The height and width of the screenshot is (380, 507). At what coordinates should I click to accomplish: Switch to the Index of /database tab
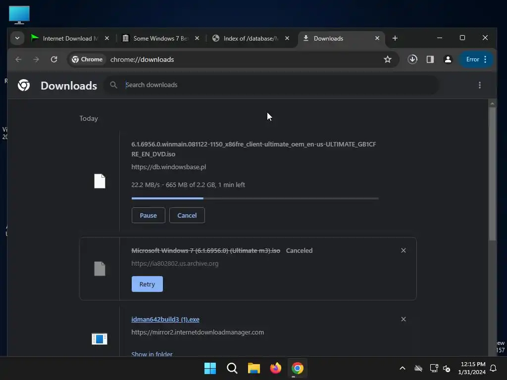tap(251, 39)
